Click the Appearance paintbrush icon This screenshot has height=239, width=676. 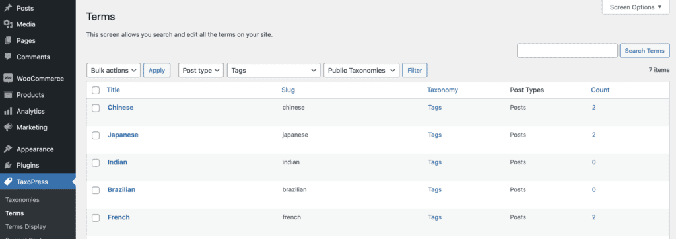(8, 149)
